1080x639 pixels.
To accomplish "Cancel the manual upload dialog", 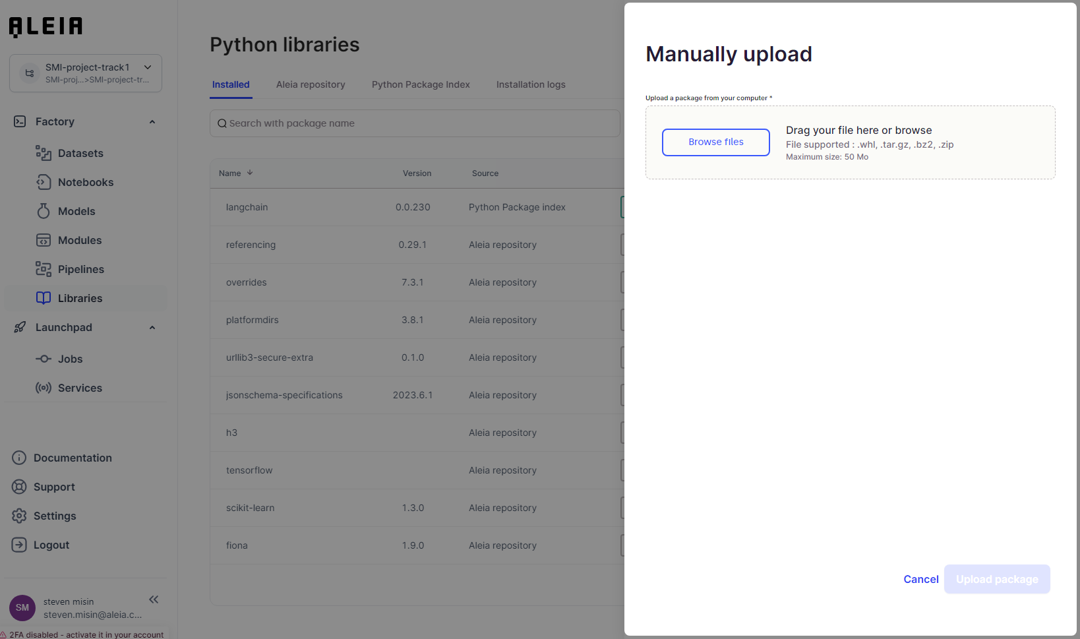I will point(920,579).
